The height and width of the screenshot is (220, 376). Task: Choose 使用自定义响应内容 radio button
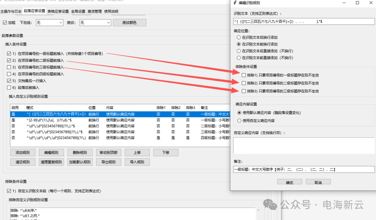click(238, 121)
